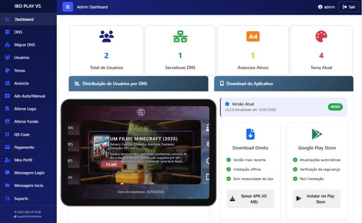The image size is (362, 223).
Task: Click the 'Versão mais recente' text
Action: point(249,160)
